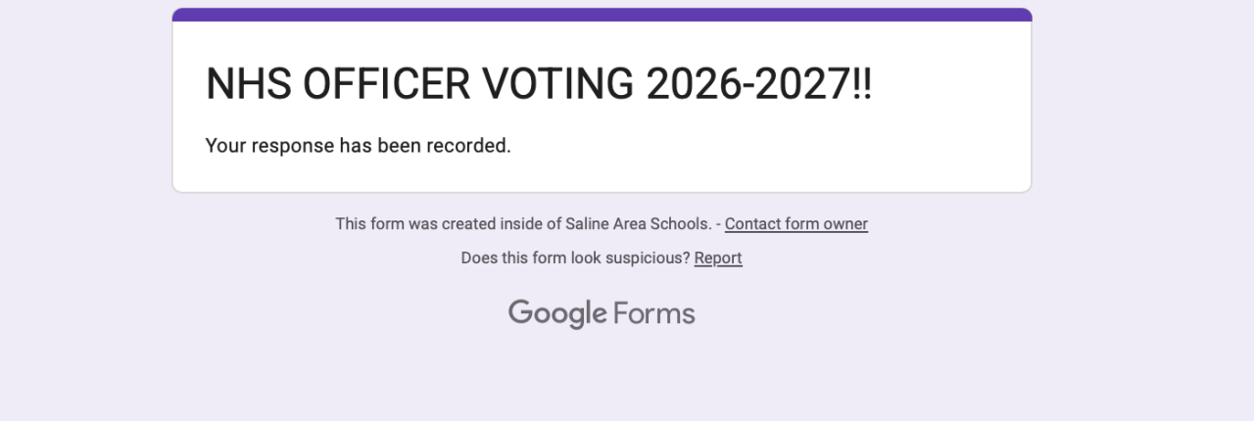Click the word Google in the footer logo

[557, 313]
